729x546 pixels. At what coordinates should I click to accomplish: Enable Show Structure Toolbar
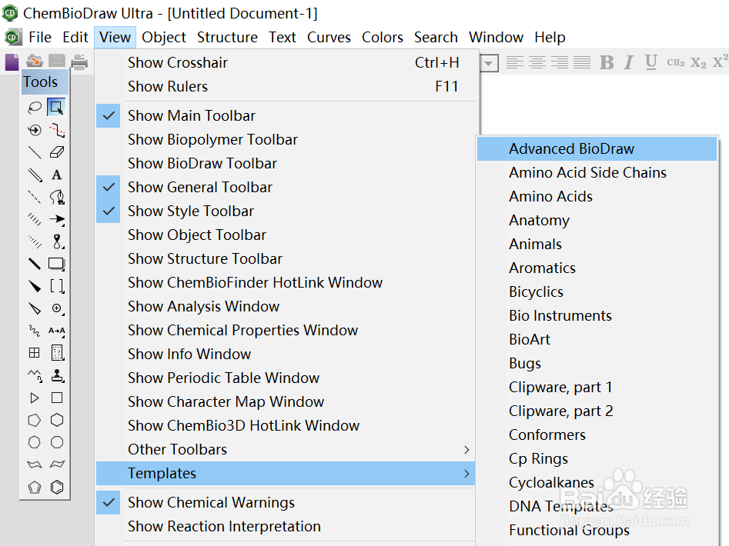coord(286,258)
